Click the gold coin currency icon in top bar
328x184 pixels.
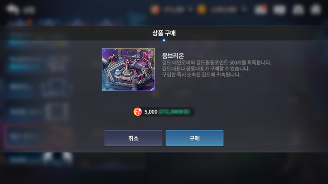(202, 9)
